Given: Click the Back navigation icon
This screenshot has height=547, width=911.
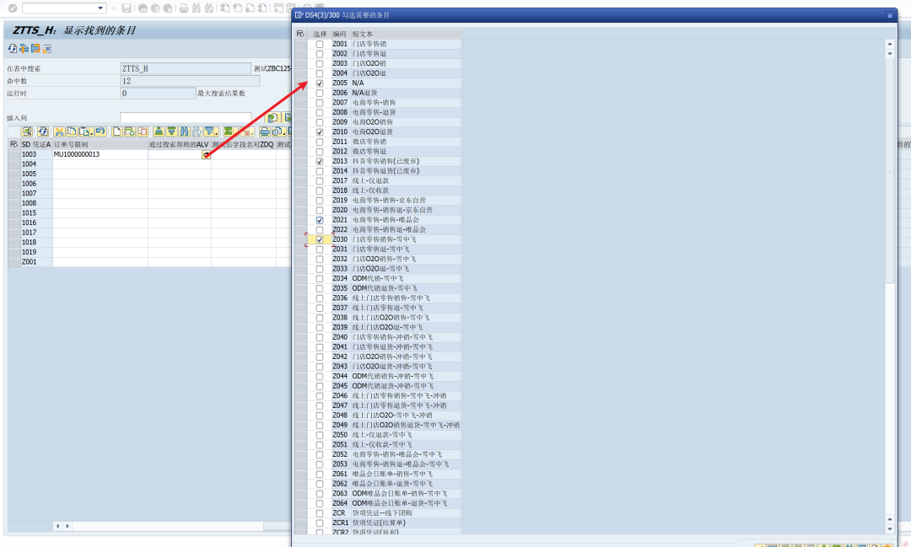Looking at the screenshot, I should [x=143, y=8].
